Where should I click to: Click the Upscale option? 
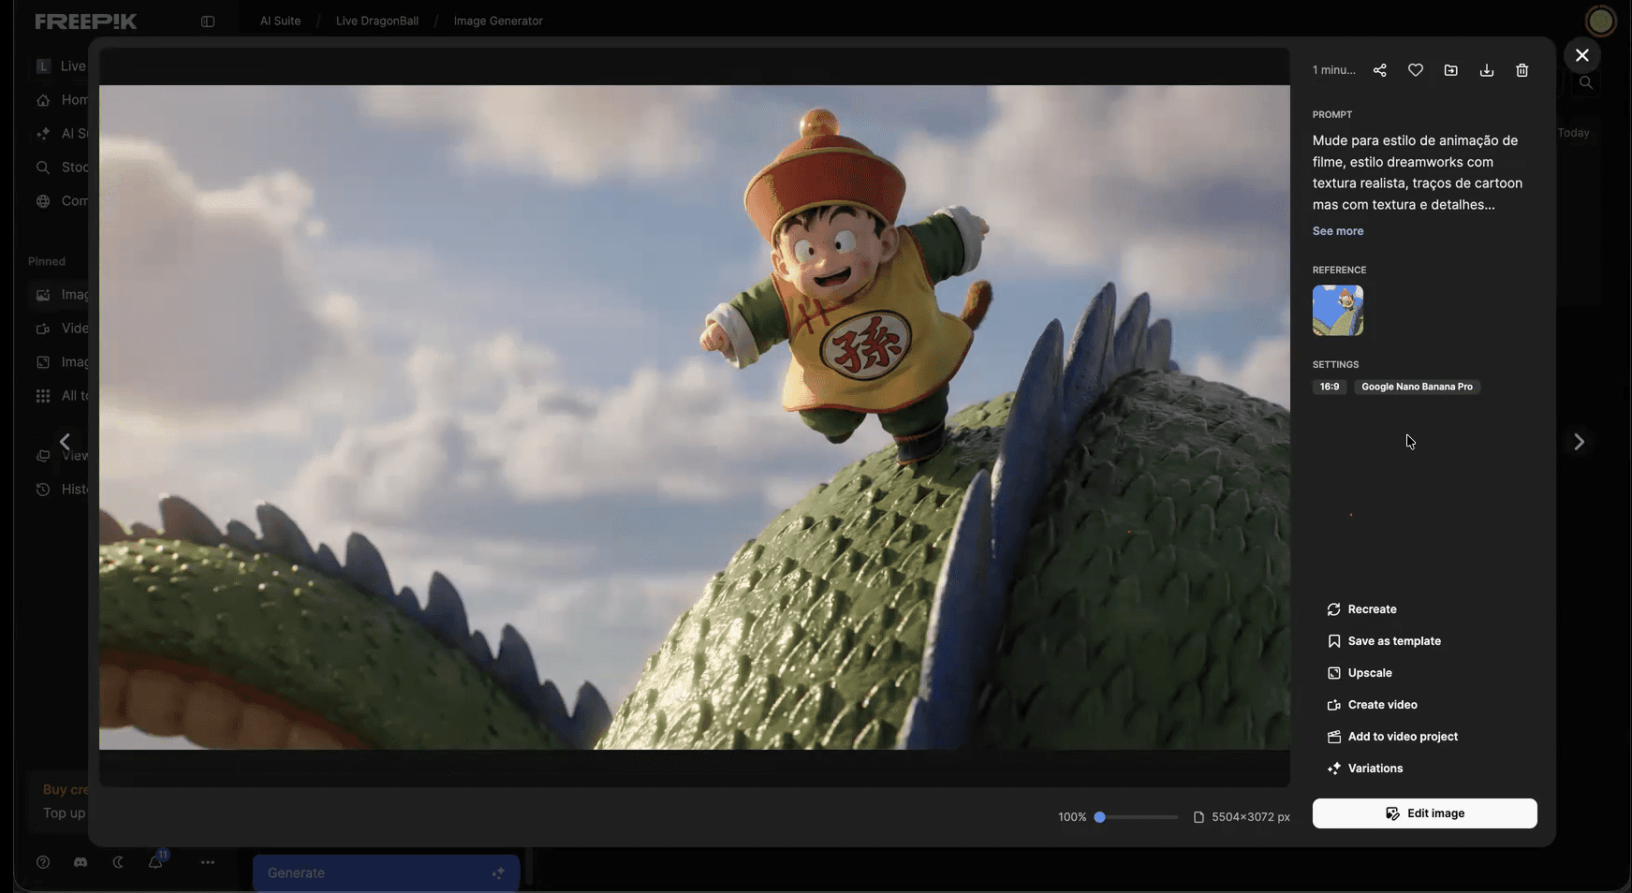click(1369, 673)
